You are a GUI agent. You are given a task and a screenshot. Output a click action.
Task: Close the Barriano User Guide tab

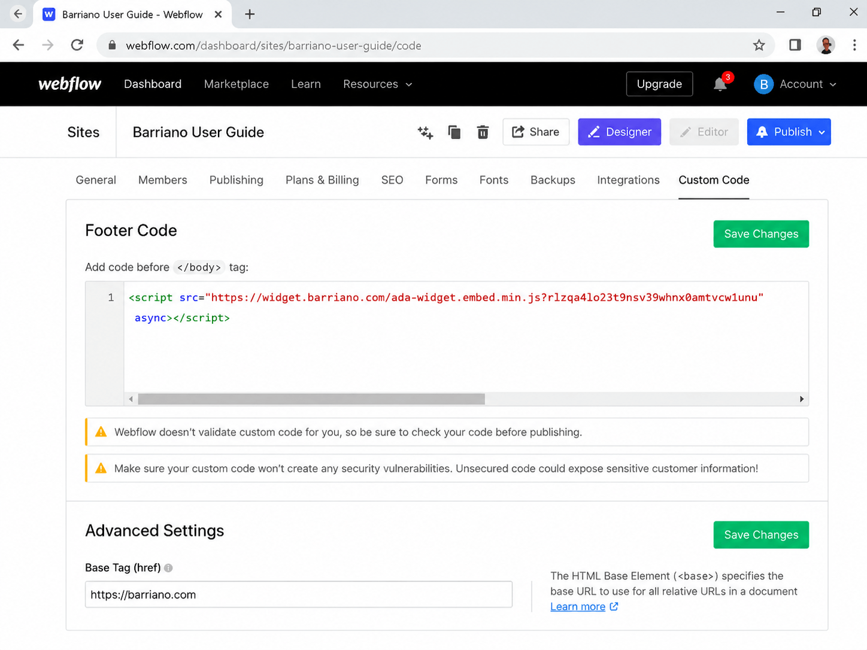(x=218, y=14)
